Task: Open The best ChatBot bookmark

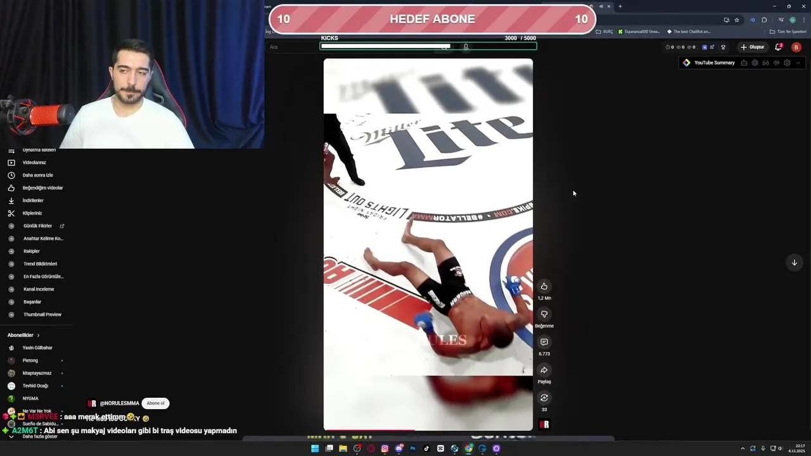Action: (x=689, y=32)
